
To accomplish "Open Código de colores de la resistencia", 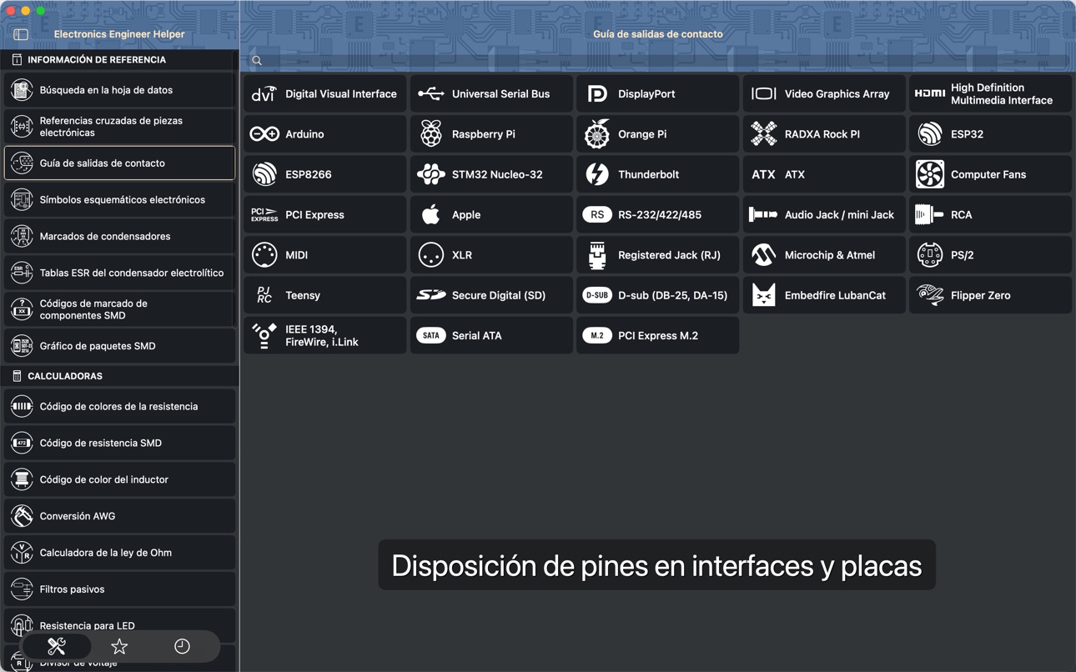I will point(120,407).
